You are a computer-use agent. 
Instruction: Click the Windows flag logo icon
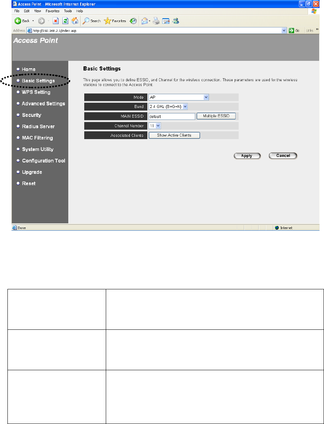(314, 11)
